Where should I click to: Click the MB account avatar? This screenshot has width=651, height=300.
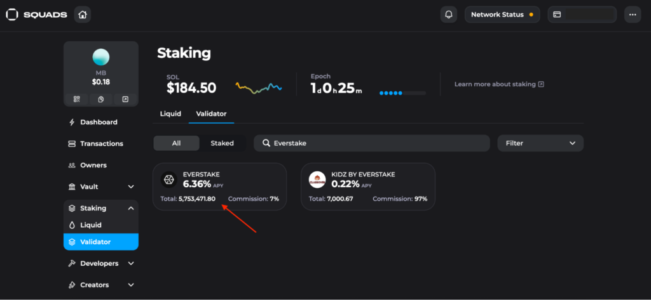point(101,57)
